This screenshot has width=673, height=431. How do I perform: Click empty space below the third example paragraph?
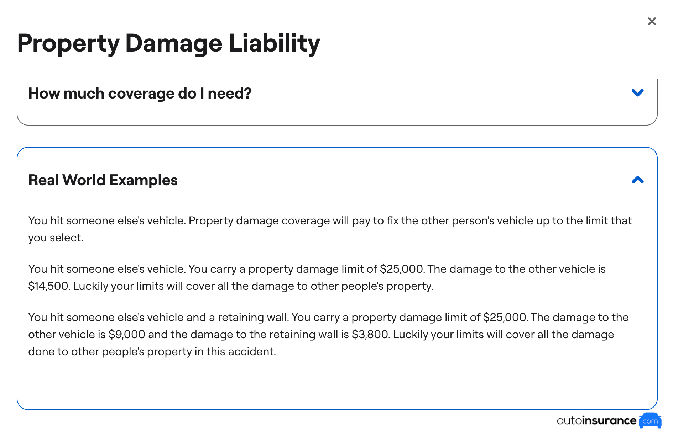click(x=336, y=384)
